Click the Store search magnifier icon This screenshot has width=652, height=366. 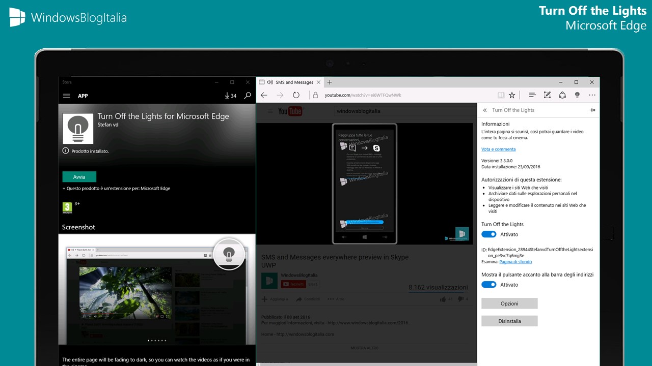coord(248,96)
